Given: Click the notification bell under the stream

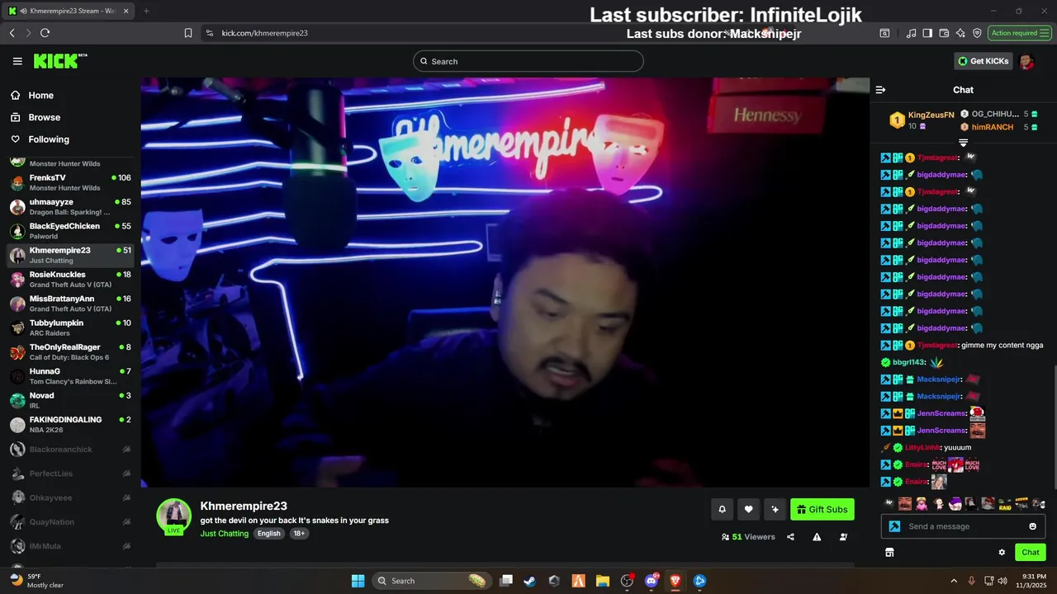Looking at the screenshot, I should (722, 509).
